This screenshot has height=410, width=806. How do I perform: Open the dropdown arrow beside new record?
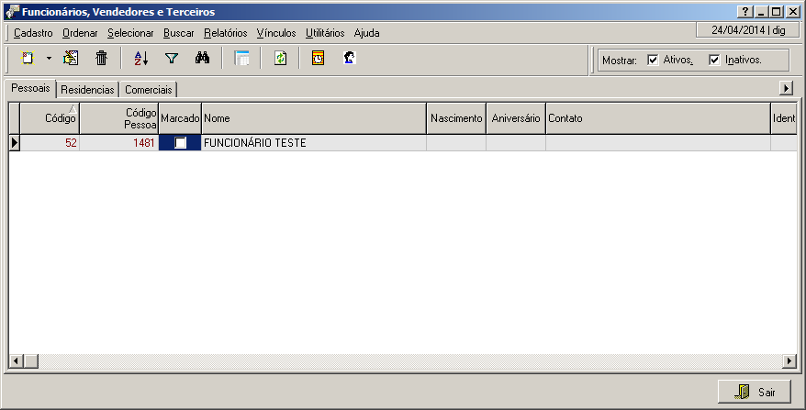pos(49,58)
